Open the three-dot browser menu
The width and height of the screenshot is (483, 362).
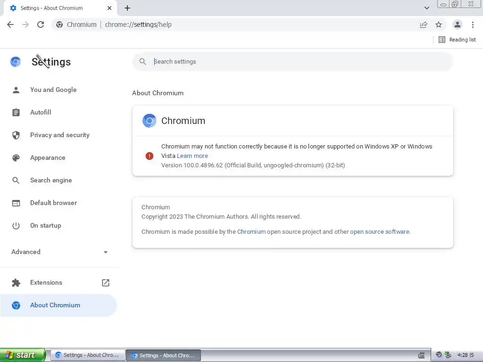click(473, 25)
